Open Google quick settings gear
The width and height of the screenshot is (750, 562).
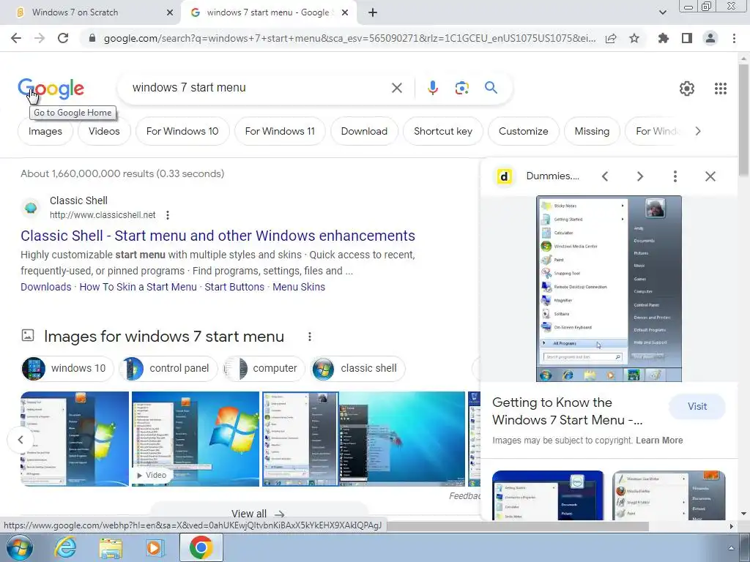687,89
